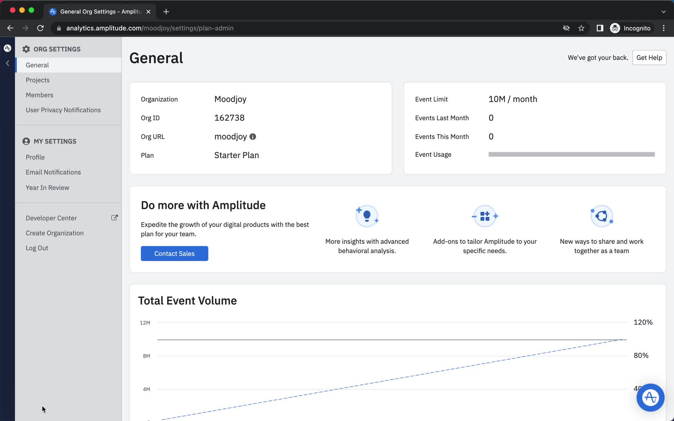Open Year In Review
The width and height of the screenshot is (674, 421).
point(47,188)
